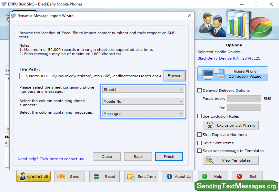Check Use Exclusion Rules
This screenshot has height=192, width=279.
point(199,116)
